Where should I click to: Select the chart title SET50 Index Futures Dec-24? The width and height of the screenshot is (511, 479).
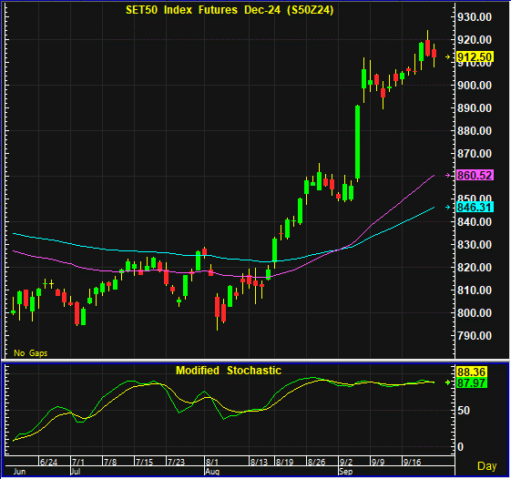pyautogui.click(x=230, y=10)
